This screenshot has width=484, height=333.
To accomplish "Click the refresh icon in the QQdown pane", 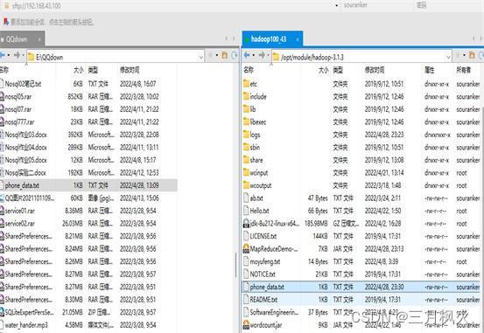I will [x=235, y=56].
